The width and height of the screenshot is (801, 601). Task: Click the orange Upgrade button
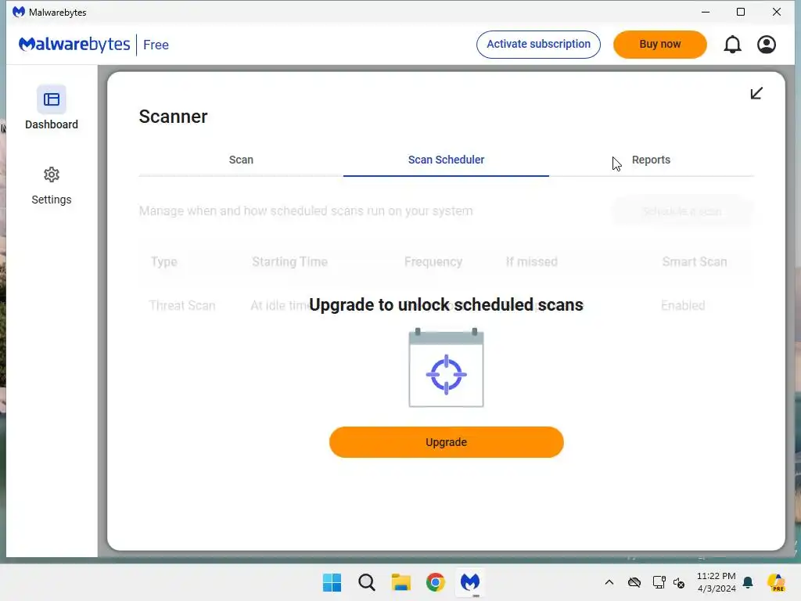[x=446, y=442]
